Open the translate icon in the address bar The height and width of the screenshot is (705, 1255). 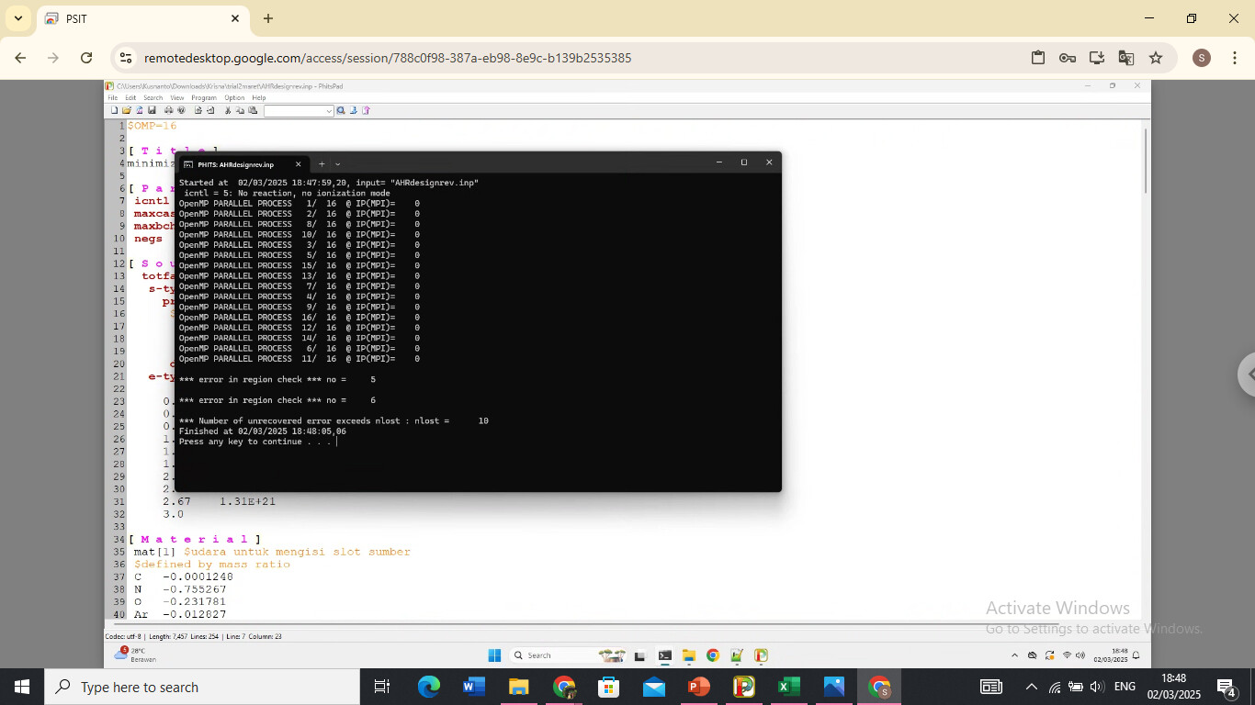click(x=1126, y=57)
